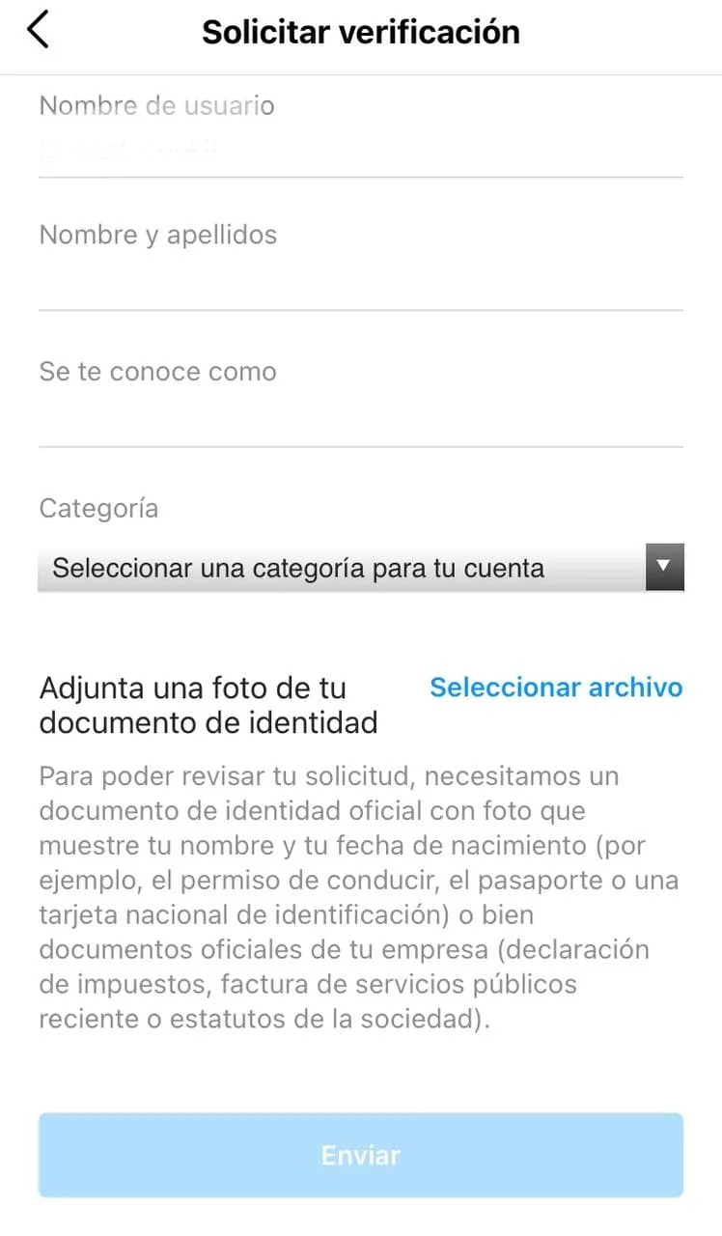
Task: Go back using the top-left arrow
Action: pyautogui.click(x=38, y=31)
